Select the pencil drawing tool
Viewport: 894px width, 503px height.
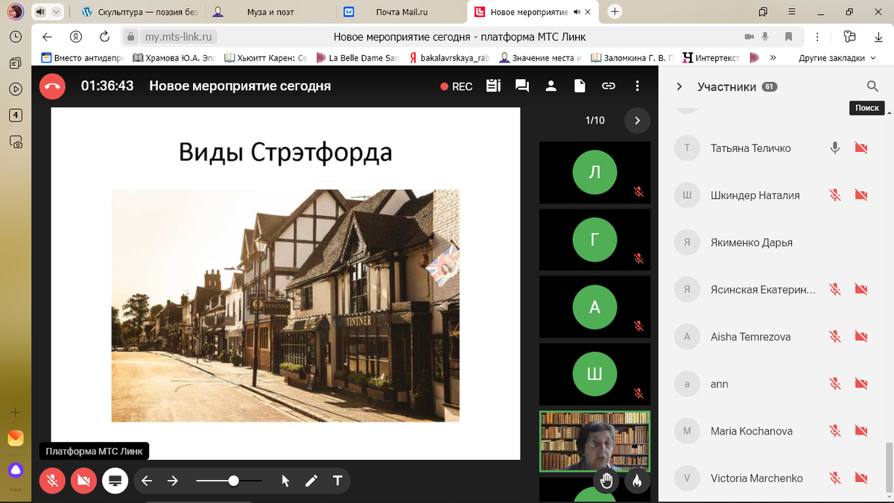(x=311, y=481)
